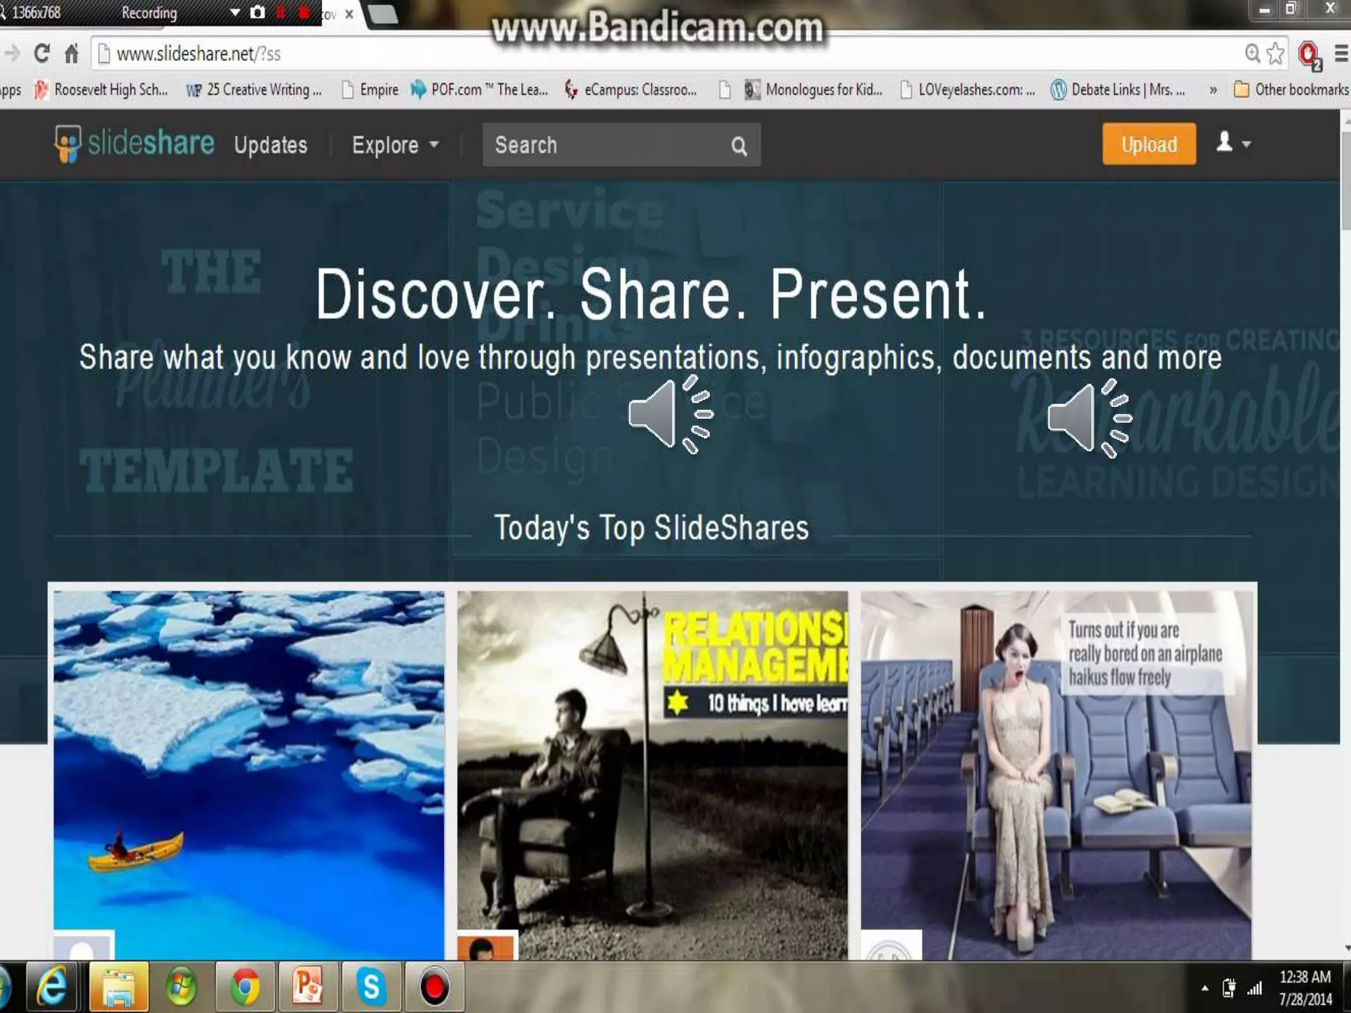This screenshot has width=1351, height=1013.
Task: Open Chrome hamburger menu icon
Action: (1340, 53)
